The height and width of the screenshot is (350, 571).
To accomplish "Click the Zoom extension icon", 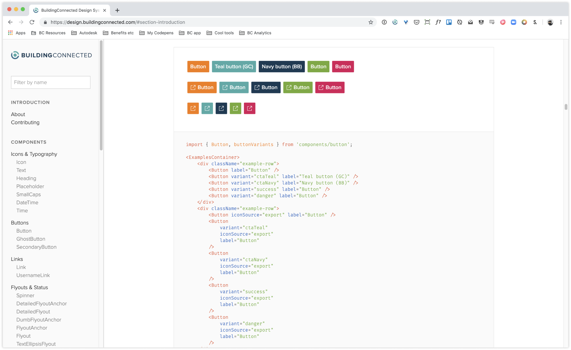I will pos(513,22).
